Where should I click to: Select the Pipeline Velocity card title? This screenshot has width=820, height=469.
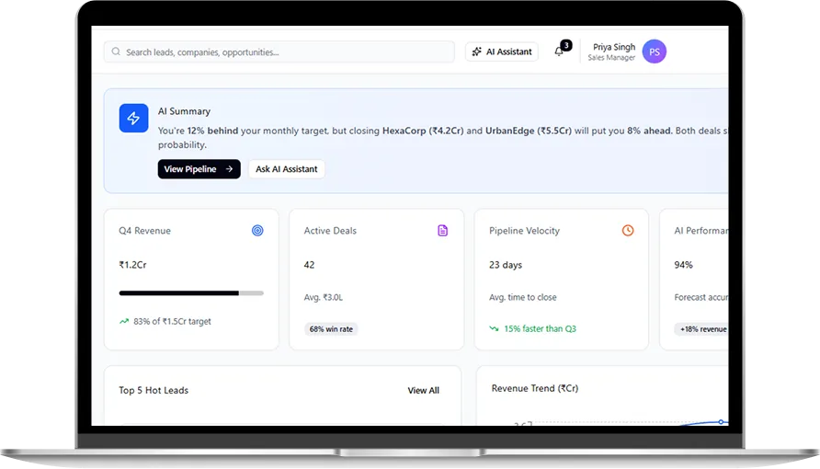[x=524, y=231]
